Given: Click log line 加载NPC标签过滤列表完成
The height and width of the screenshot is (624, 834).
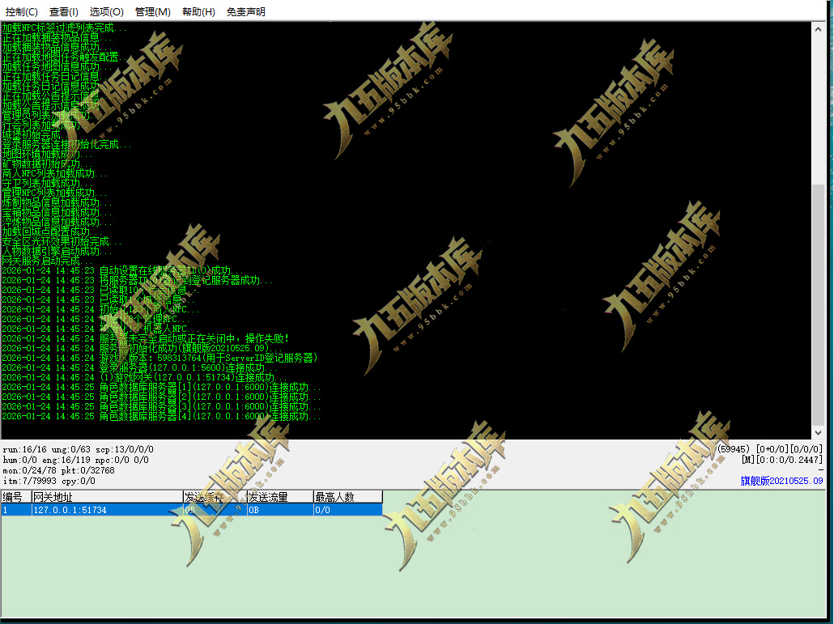Looking at the screenshot, I should pos(64,28).
